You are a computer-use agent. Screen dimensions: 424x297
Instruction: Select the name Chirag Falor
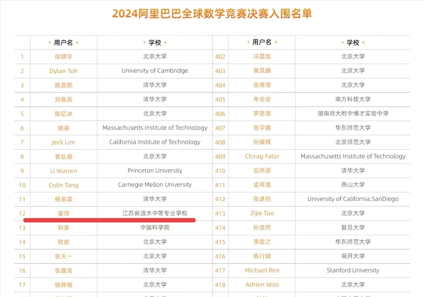(262, 156)
